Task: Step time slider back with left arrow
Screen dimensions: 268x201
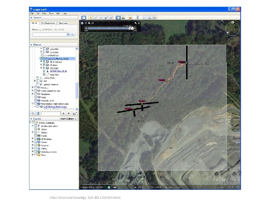Action: [86, 28]
